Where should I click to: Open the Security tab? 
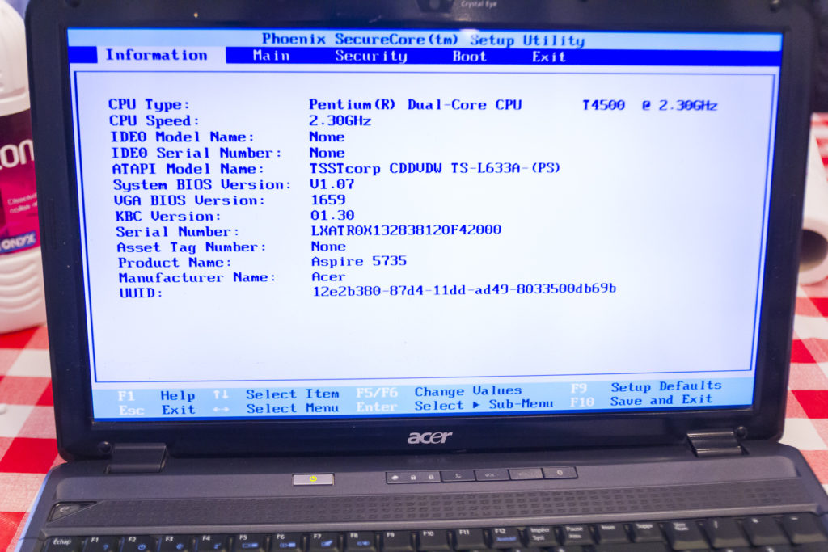click(370, 56)
